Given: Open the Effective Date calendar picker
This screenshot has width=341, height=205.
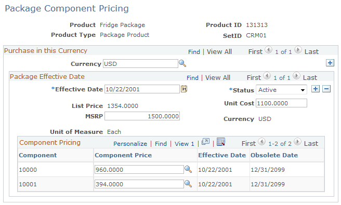Looking at the screenshot, I should click(184, 89).
